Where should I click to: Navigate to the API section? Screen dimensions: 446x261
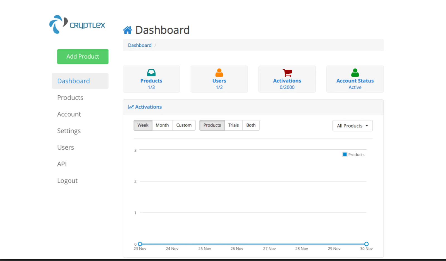62,164
